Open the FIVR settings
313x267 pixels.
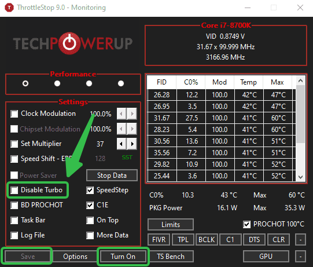pos(159,239)
